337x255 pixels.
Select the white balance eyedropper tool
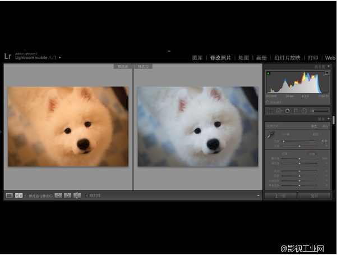pos(270,135)
